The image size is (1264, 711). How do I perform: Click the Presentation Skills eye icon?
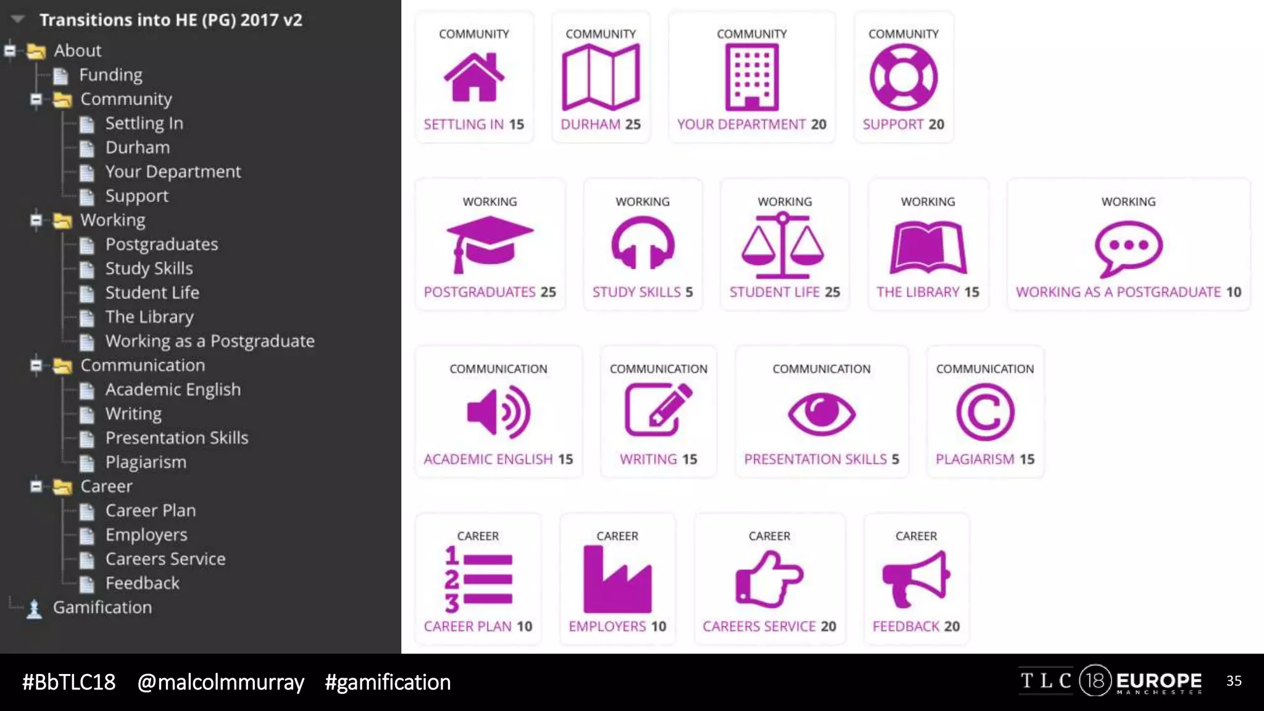pos(821,413)
